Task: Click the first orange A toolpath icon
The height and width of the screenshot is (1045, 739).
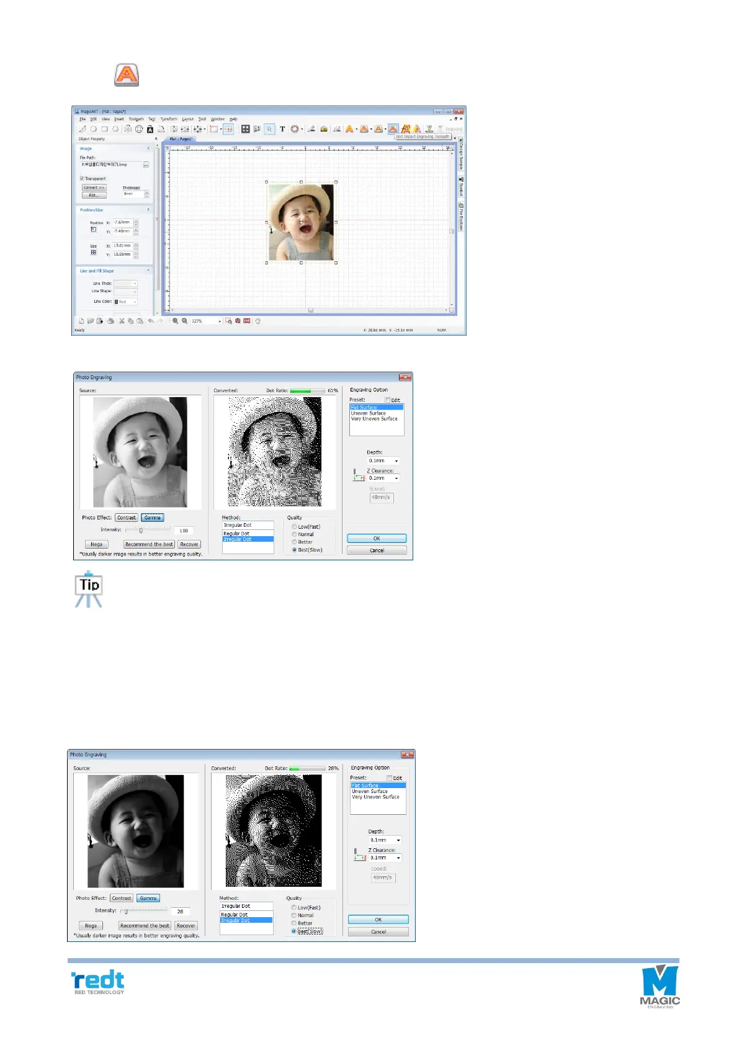Action: (x=349, y=129)
